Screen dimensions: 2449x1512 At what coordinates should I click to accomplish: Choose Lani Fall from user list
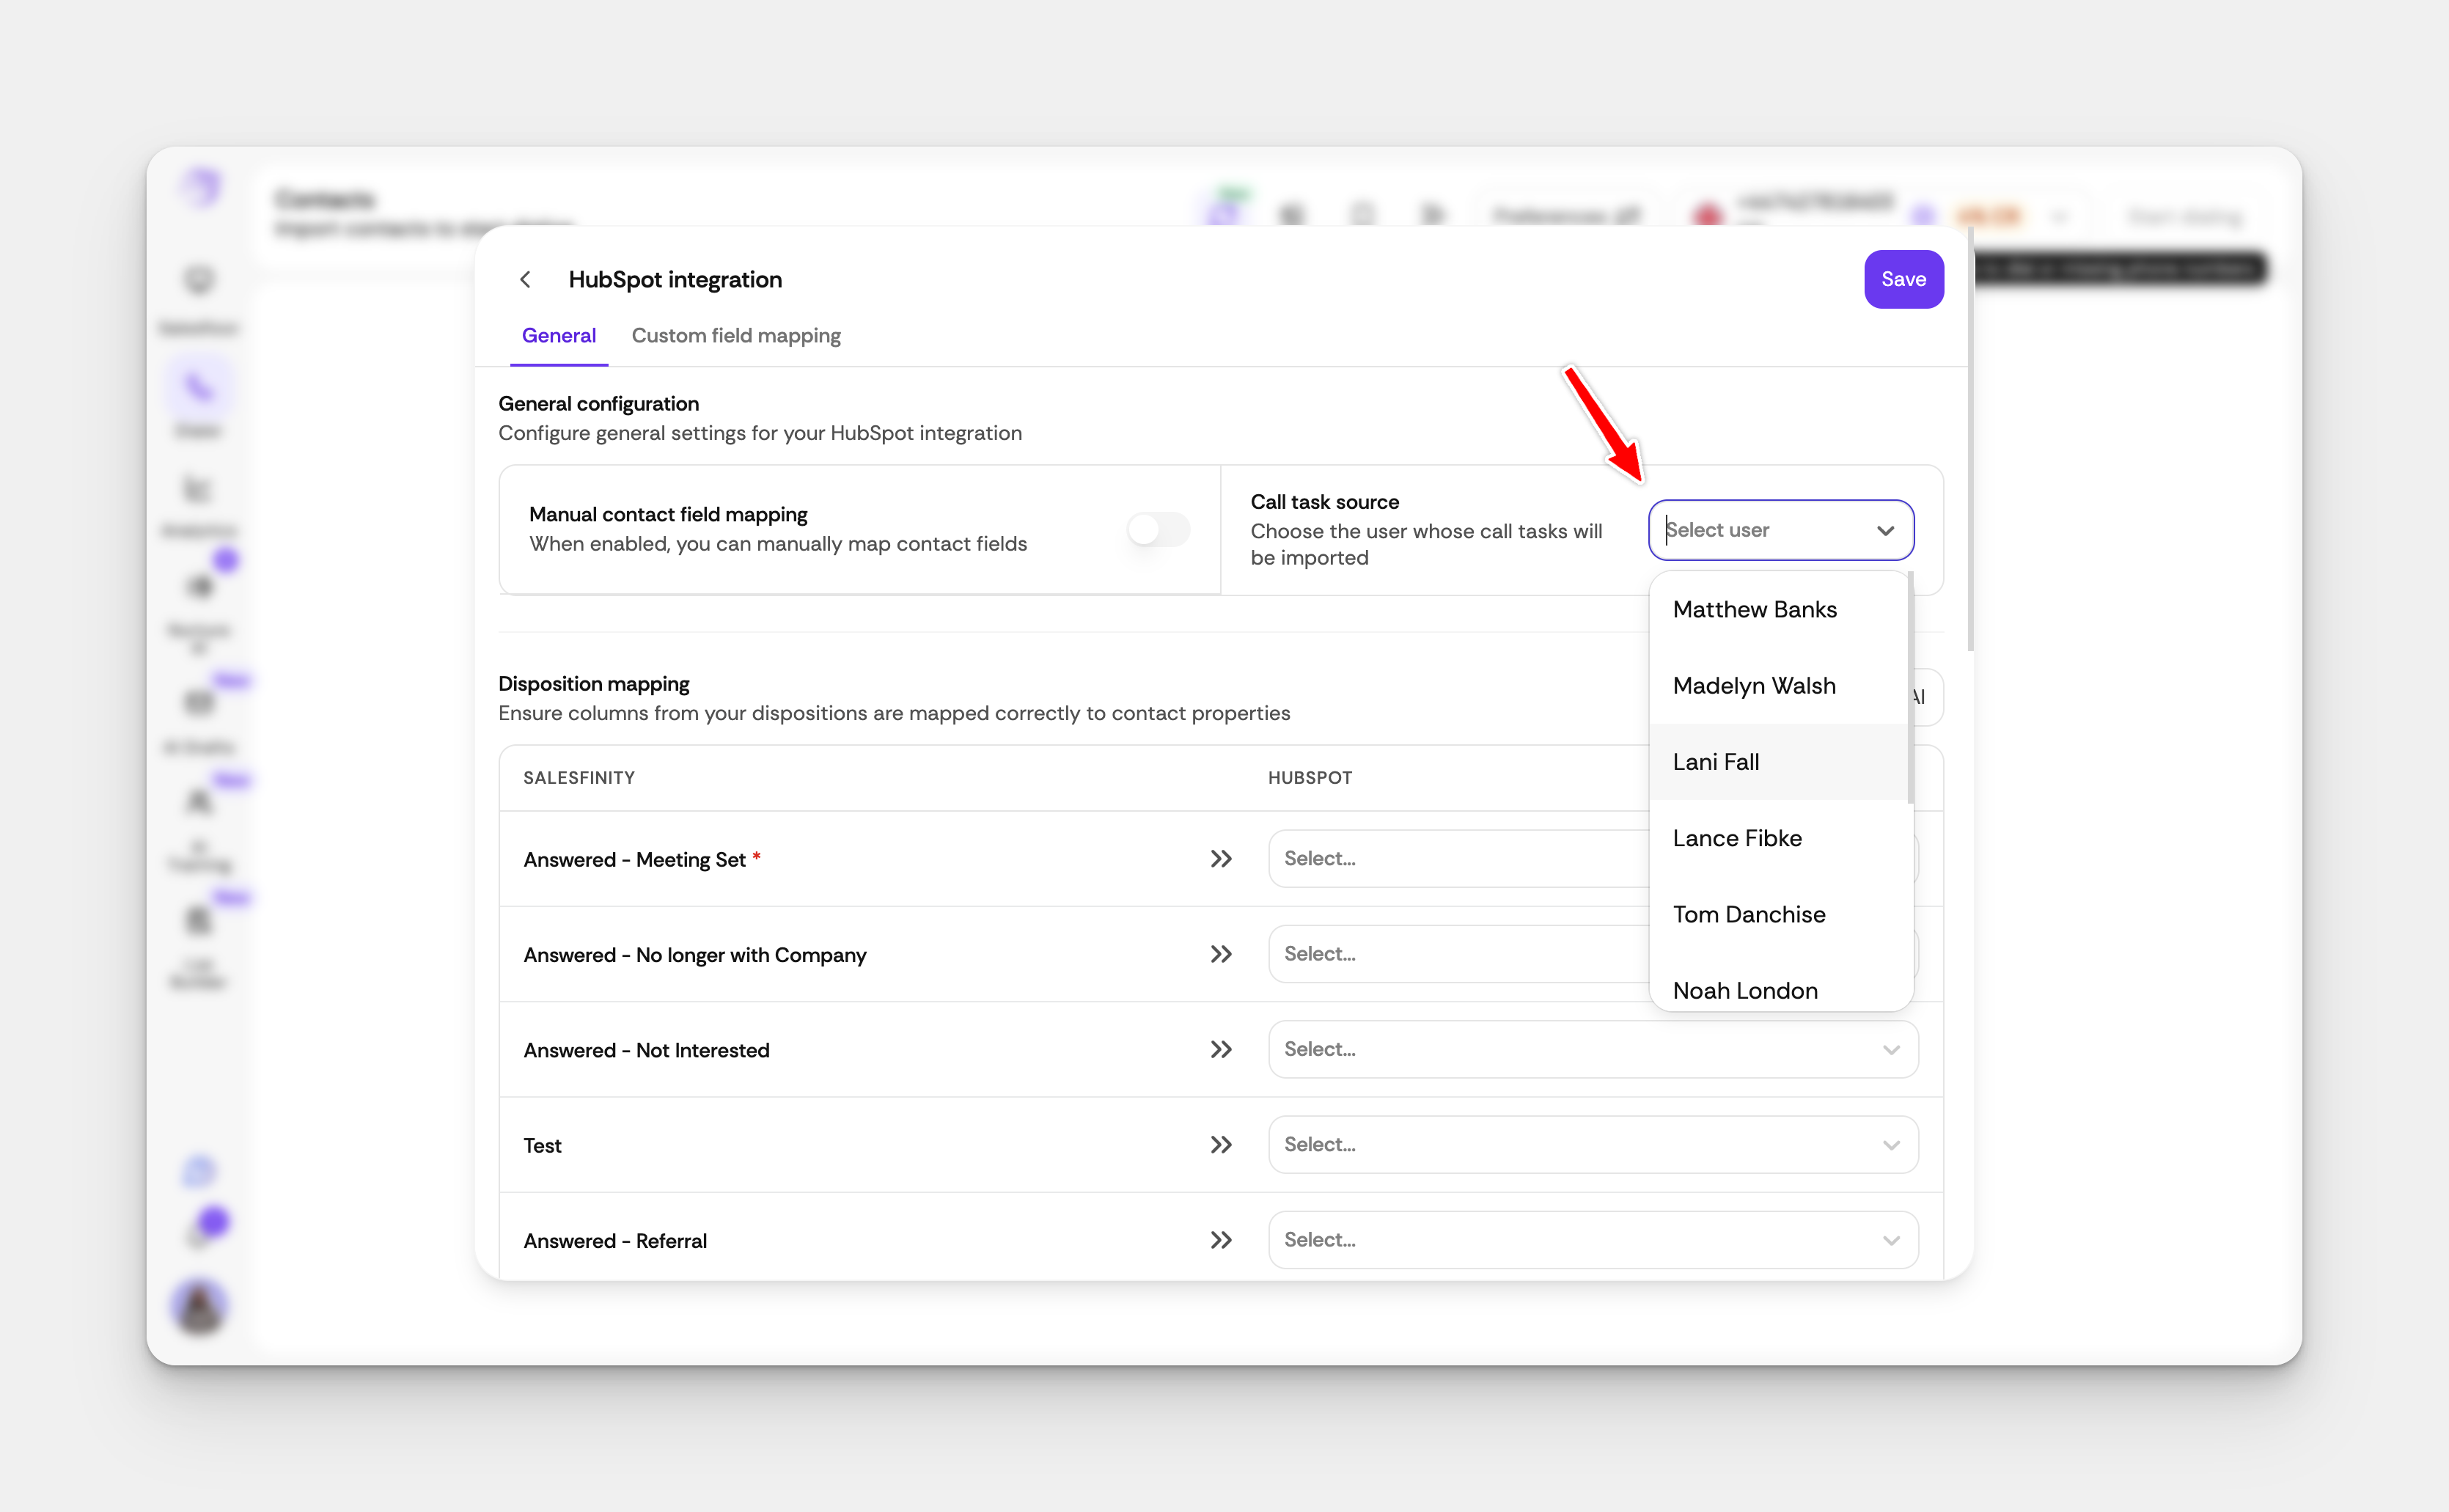[x=1716, y=762]
